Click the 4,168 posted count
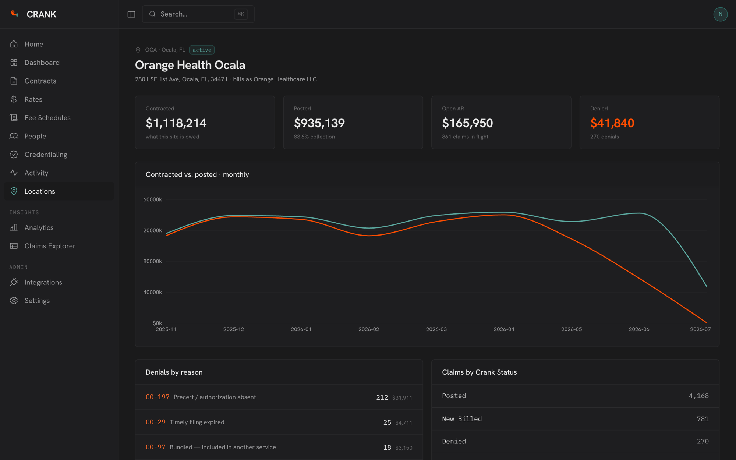The width and height of the screenshot is (736, 460). point(698,396)
